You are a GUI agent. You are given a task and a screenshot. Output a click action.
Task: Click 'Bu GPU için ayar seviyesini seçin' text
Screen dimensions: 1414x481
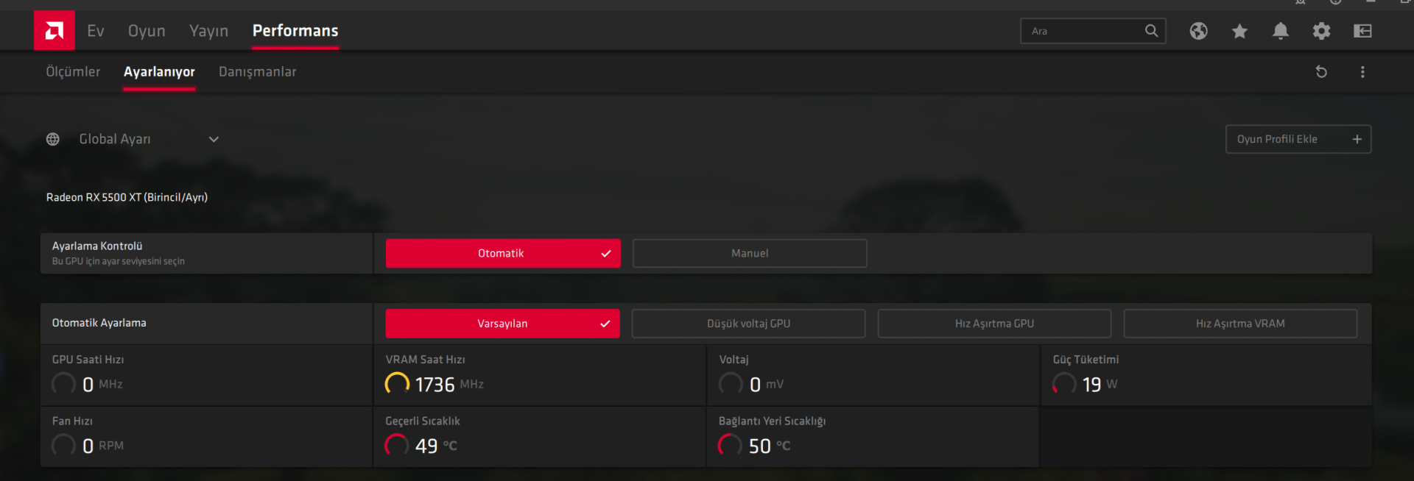[118, 261]
